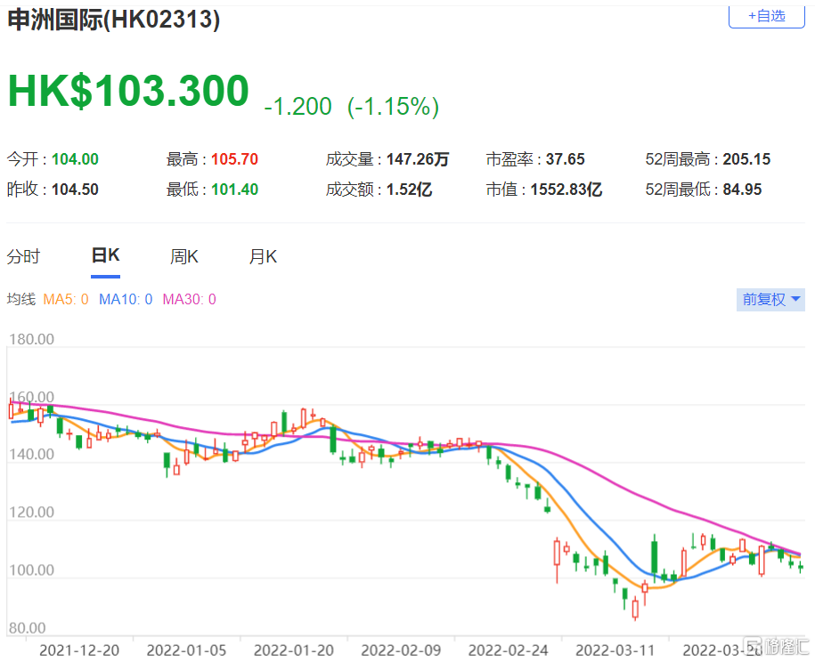Click 52周最高 value 205.15
815x662 pixels.
747,159
